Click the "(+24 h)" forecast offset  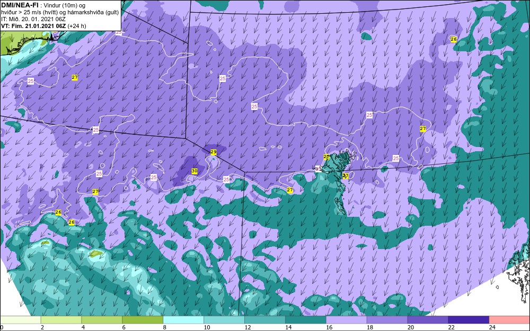[x=77, y=26]
